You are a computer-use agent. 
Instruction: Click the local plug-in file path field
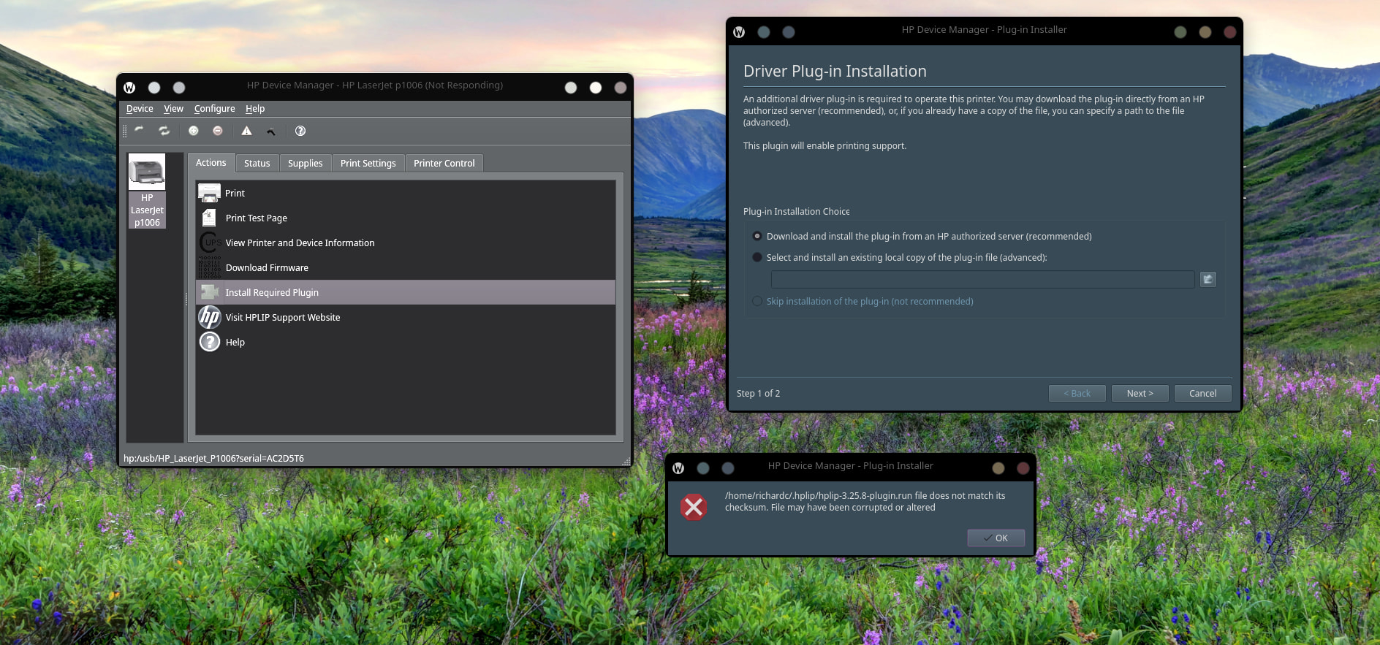(x=982, y=279)
